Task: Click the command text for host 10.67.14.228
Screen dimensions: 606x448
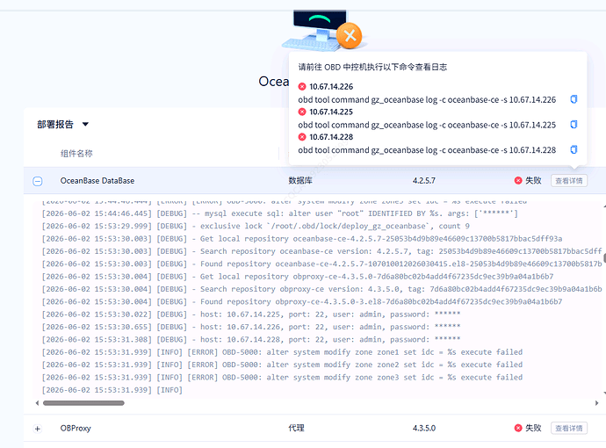Action: pyautogui.click(x=427, y=150)
